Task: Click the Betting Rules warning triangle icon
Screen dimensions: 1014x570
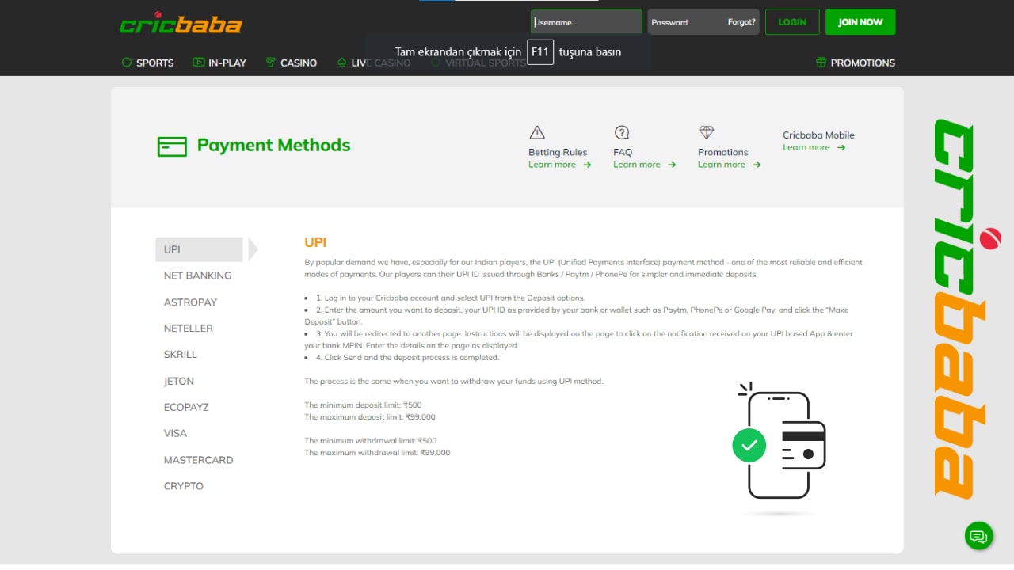Action: [537, 132]
